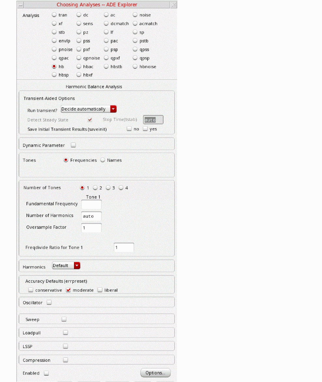The width and height of the screenshot is (322, 382).
Task: Select the dc analysis radio button
Action: coord(79,15)
